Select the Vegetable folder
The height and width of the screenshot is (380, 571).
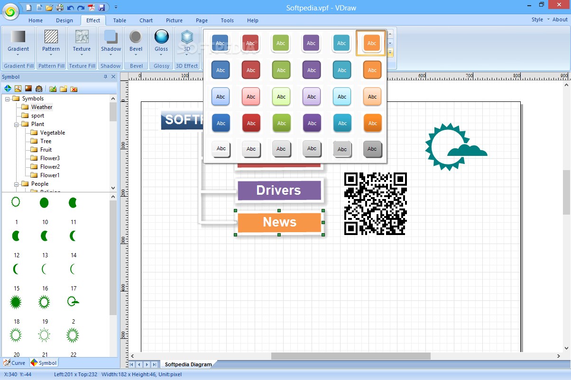pos(53,133)
